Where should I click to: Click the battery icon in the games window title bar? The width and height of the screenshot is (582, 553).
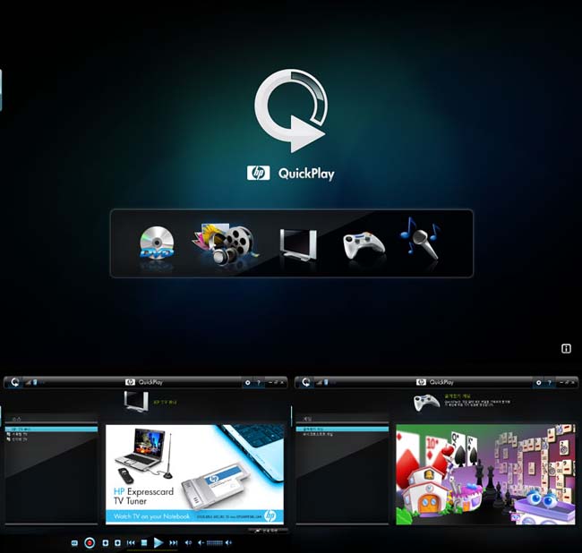coord(326,382)
